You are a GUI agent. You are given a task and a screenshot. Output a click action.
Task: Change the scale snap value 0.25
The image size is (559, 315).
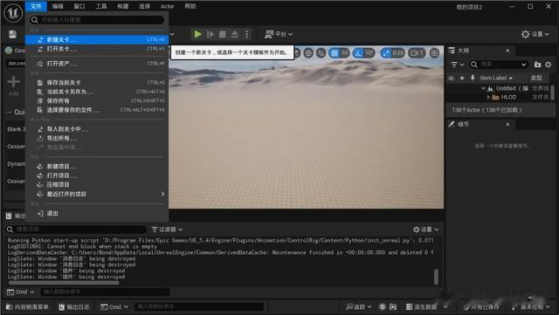[398, 53]
